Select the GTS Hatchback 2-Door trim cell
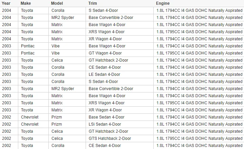Image resolution: width=244 pixels, height=149 pixels. (110, 139)
